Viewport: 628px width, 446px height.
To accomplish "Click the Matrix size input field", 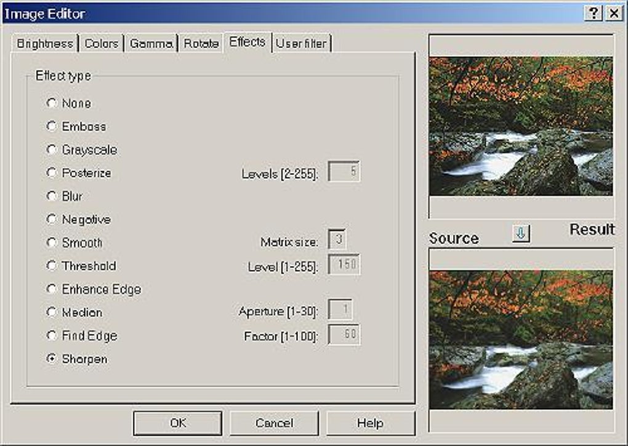I will click(x=337, y=239).
